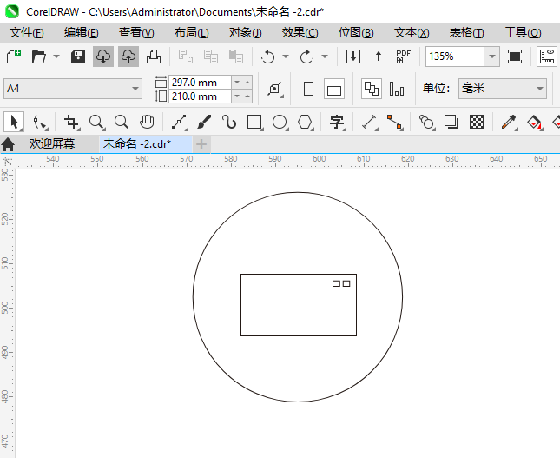
Task: Click the auto-fit page button
Action: [x=275, y=89]
